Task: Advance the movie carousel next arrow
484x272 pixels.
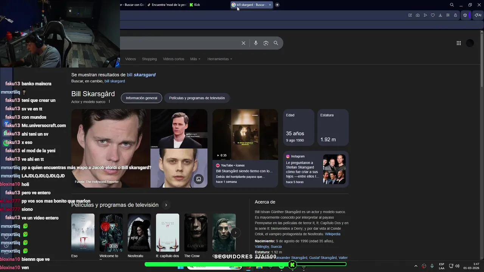Action: click(x=235, y=233)
